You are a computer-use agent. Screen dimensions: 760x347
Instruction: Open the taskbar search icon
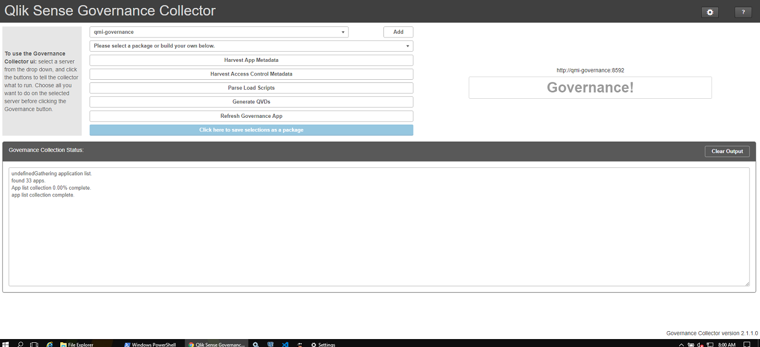tap(20, 344)
